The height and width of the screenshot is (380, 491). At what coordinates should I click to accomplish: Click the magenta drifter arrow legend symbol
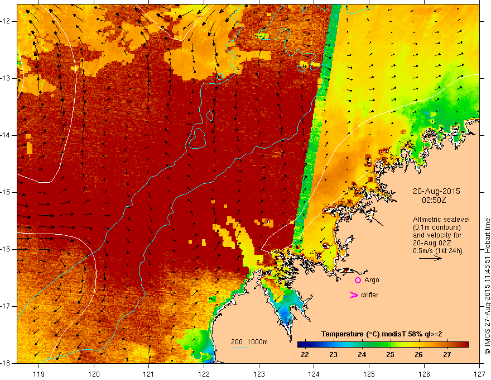click(x=354, y=295)
